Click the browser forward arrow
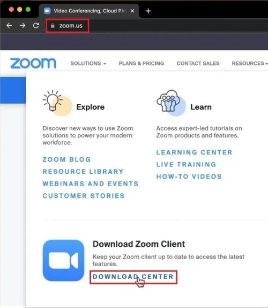This screenshot has width=268, height=308. 23,25
